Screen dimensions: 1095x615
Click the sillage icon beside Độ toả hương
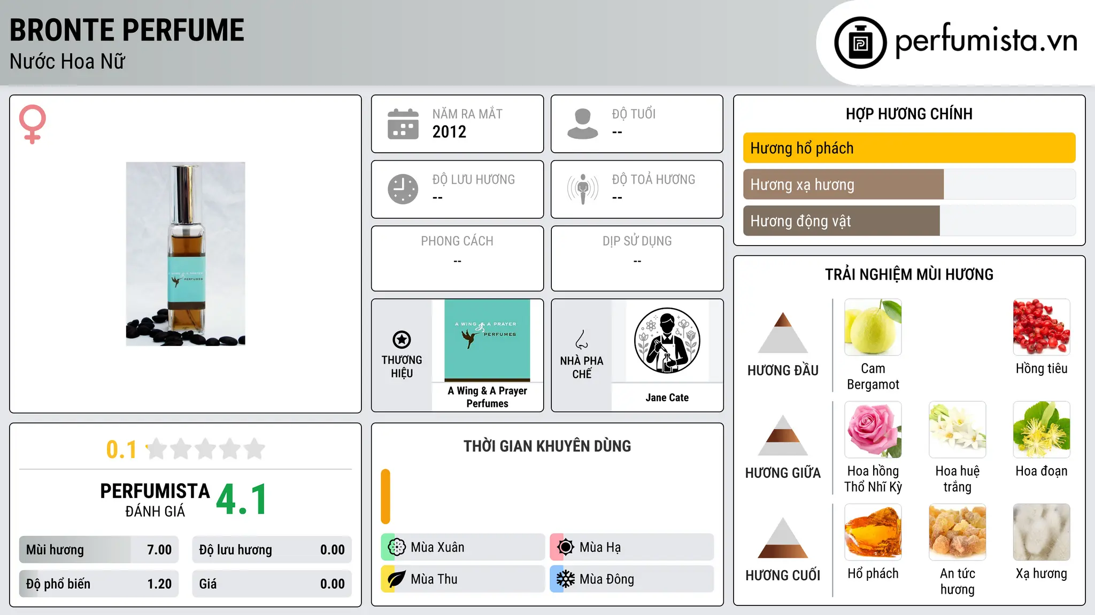[x=583, y=189]
